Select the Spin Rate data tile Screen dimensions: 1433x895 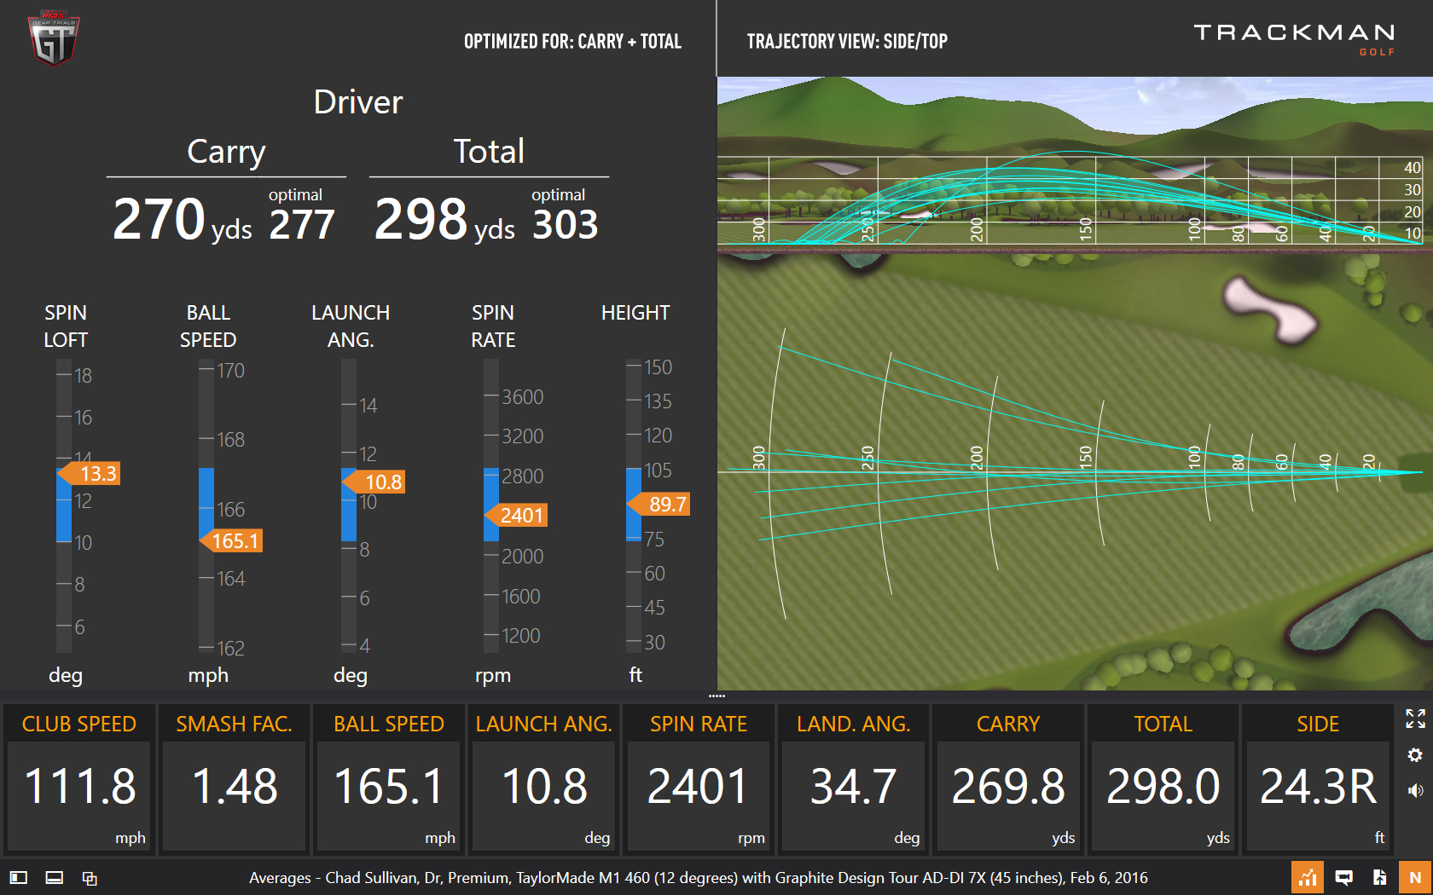point(698,778)
